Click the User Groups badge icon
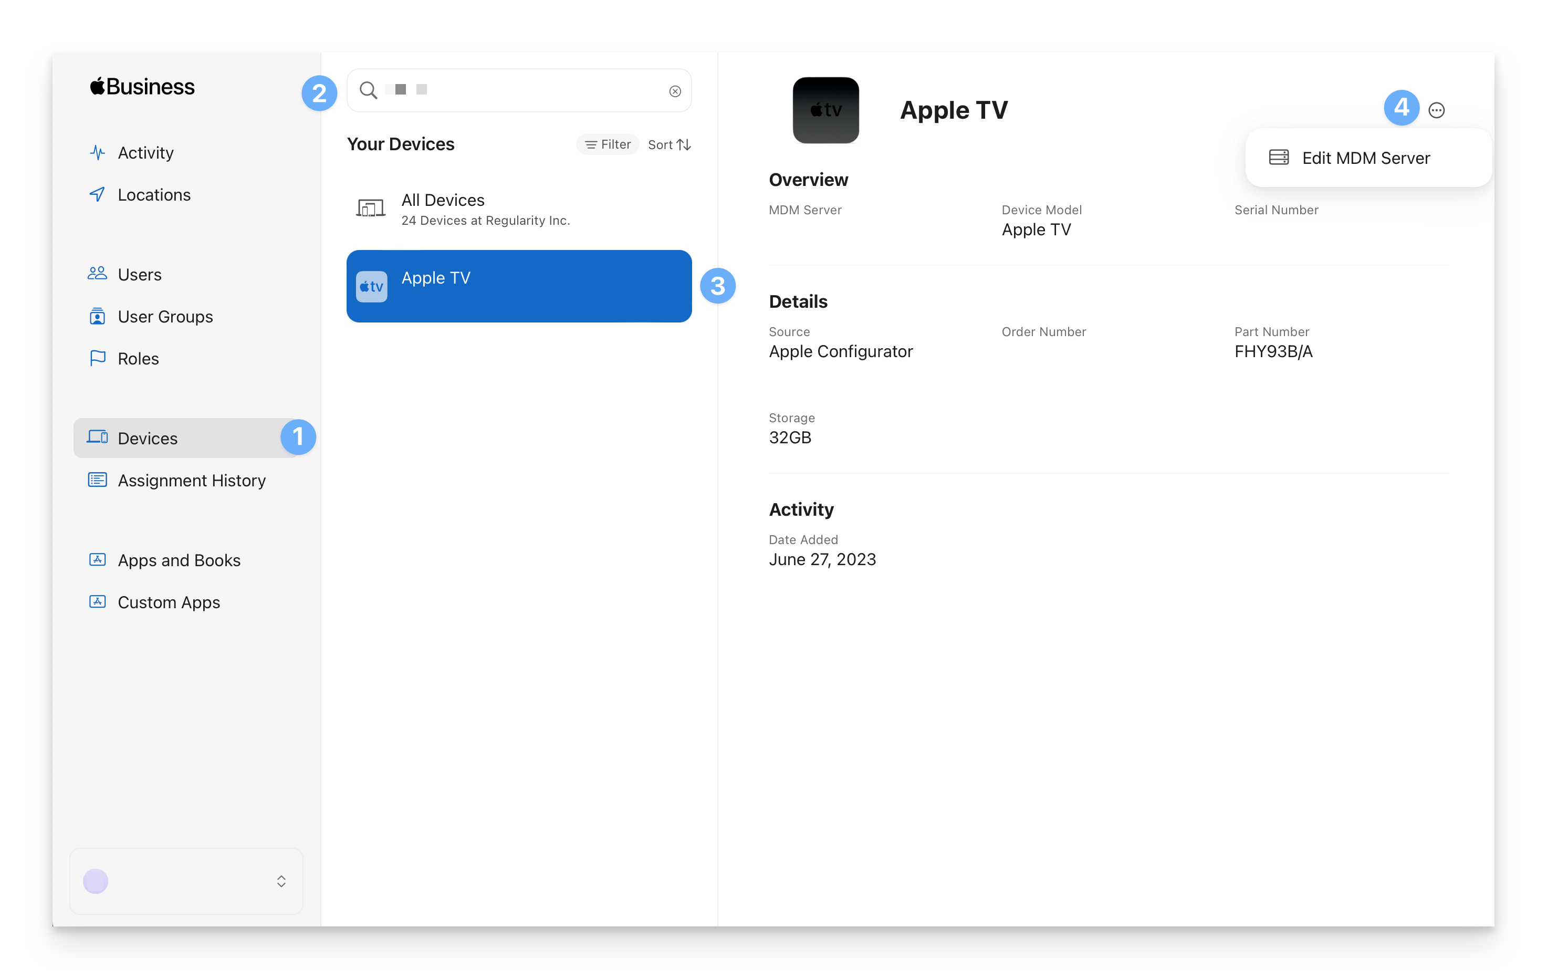The height and width of the screenshot is (979, 1547). coord(97,317)
